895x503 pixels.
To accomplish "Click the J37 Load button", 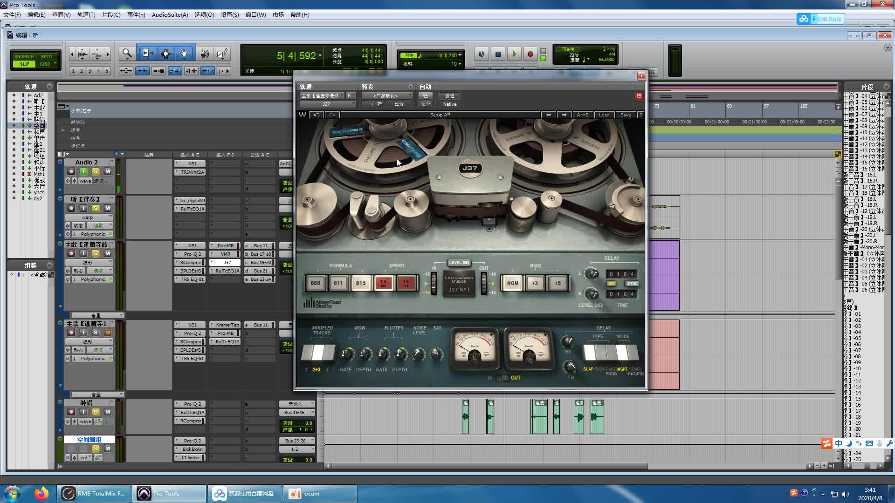I will 604,115.
